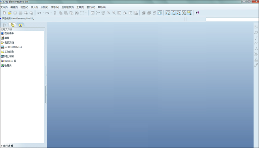Screen dimensions: 259x148
Task: Click the Coordinate System tool icon
Action: [x=256, y=54]
